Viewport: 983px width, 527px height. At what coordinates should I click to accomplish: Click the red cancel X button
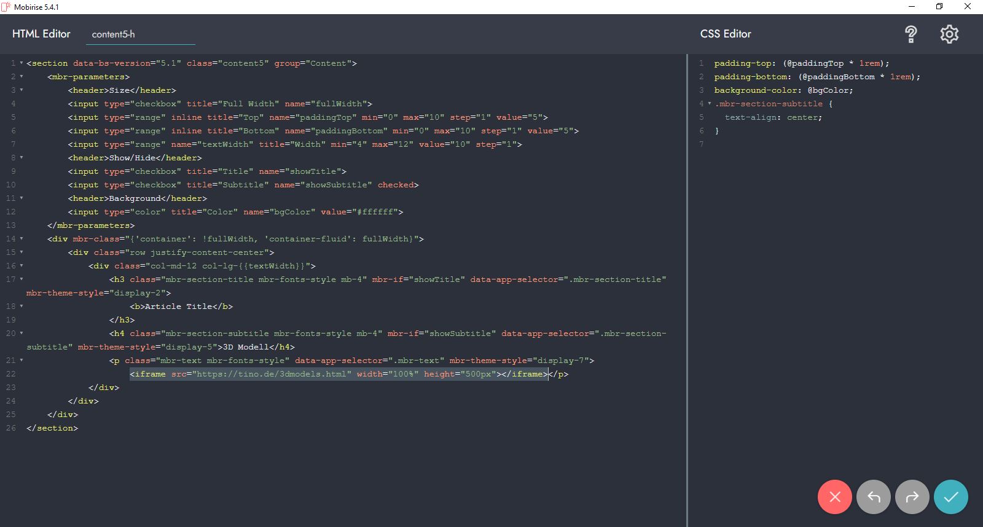point(834,496)
